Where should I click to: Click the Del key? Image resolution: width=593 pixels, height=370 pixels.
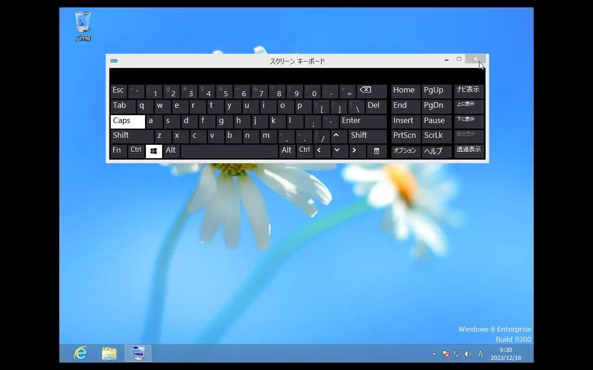coord(376,106)
